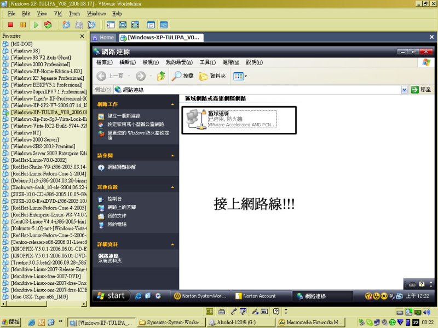438x328 pixels.
Task: Show the VM console view icon
Action: pos(164,25)
